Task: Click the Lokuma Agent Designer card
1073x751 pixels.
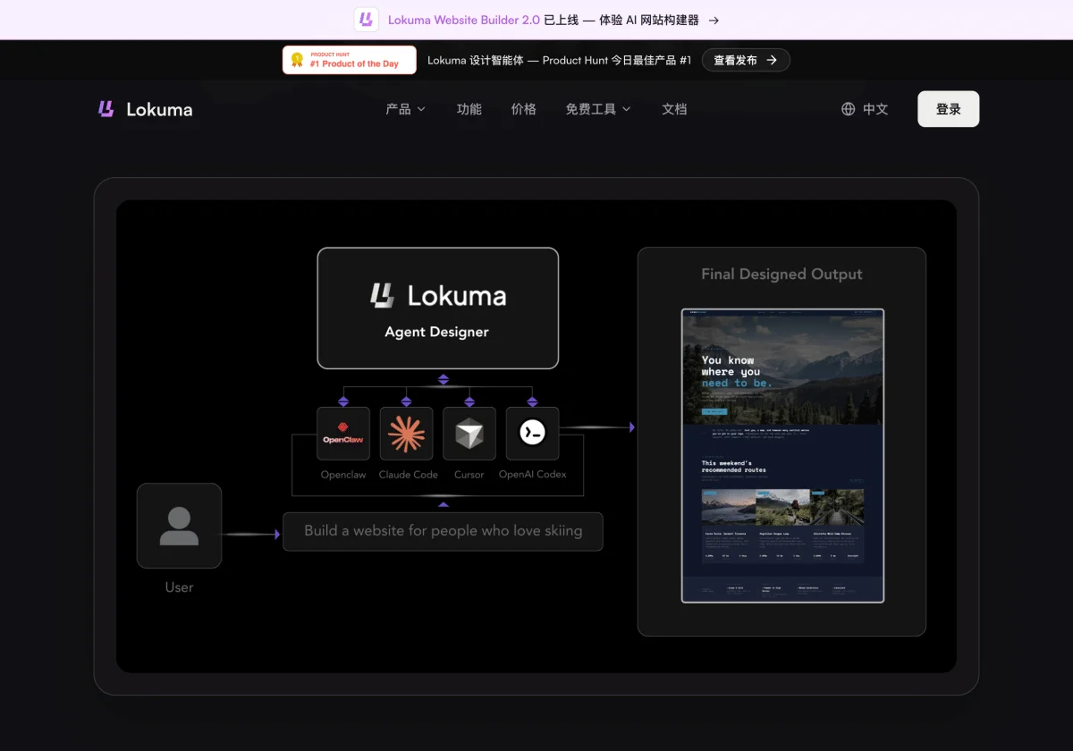Action: 438,308
